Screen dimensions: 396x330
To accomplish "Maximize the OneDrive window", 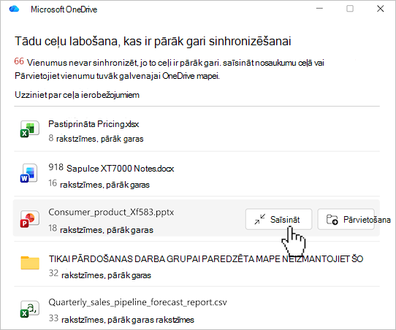I will (x=350, y=9).
